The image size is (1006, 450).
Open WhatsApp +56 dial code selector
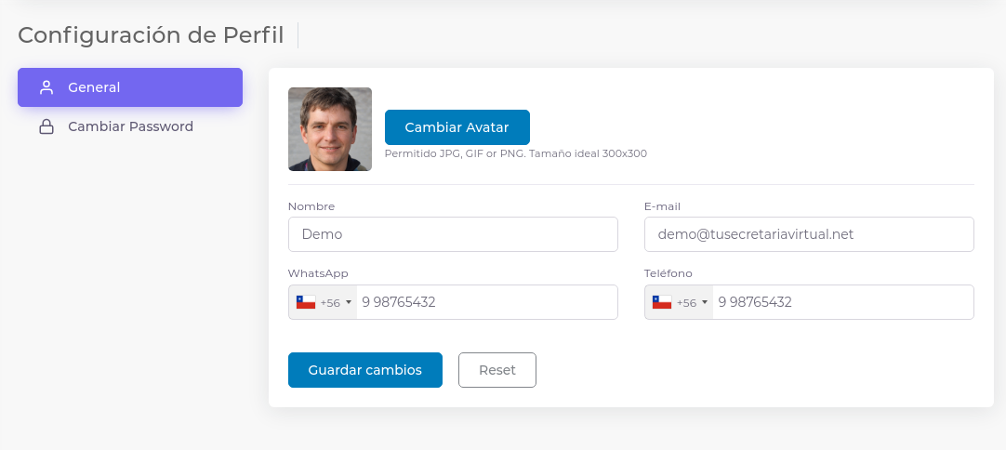pyautogui.click(x=329, y=303)
